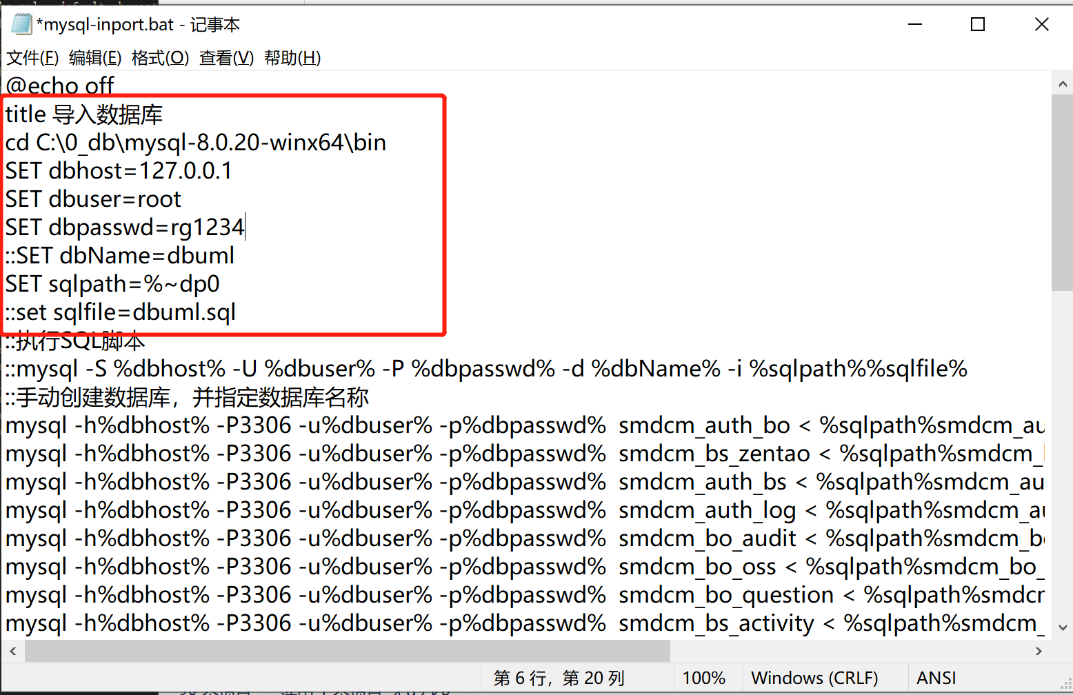Open the 文件(F) menu

(x=32, y=58)
